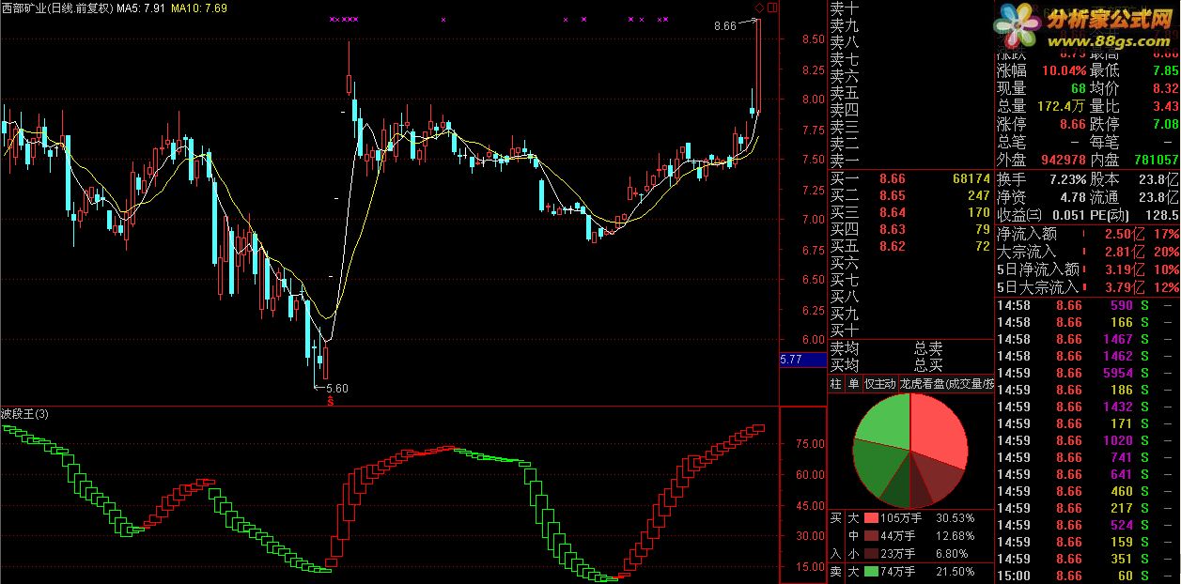Click the 5日大宗流入 row showing 3.79亿
The image size is (1181, 584).
tap(1087, 287)
